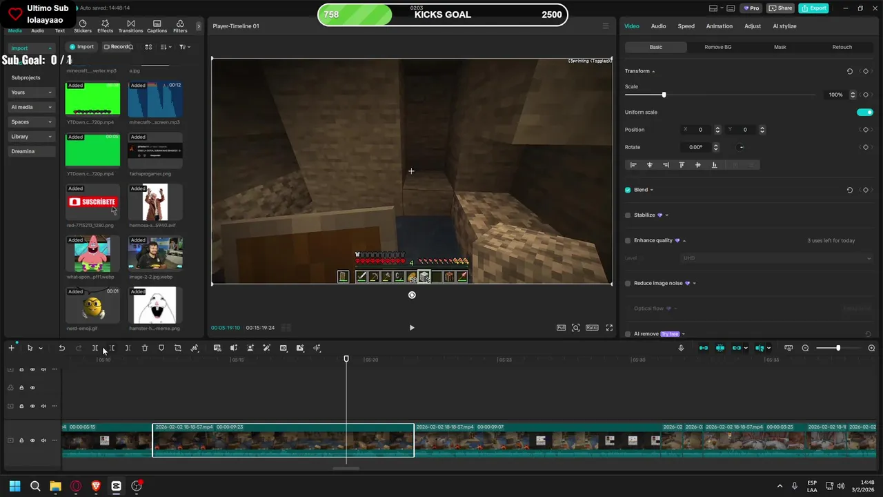Viewport: 883px width, 497px height.
Task: Enable the AI remove checkbox
Action: (x=628, y=334)
